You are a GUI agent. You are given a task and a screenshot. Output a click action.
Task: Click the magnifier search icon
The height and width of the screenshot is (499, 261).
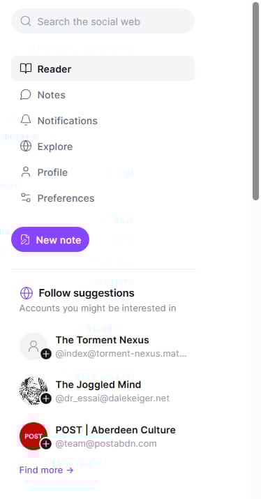25,22
